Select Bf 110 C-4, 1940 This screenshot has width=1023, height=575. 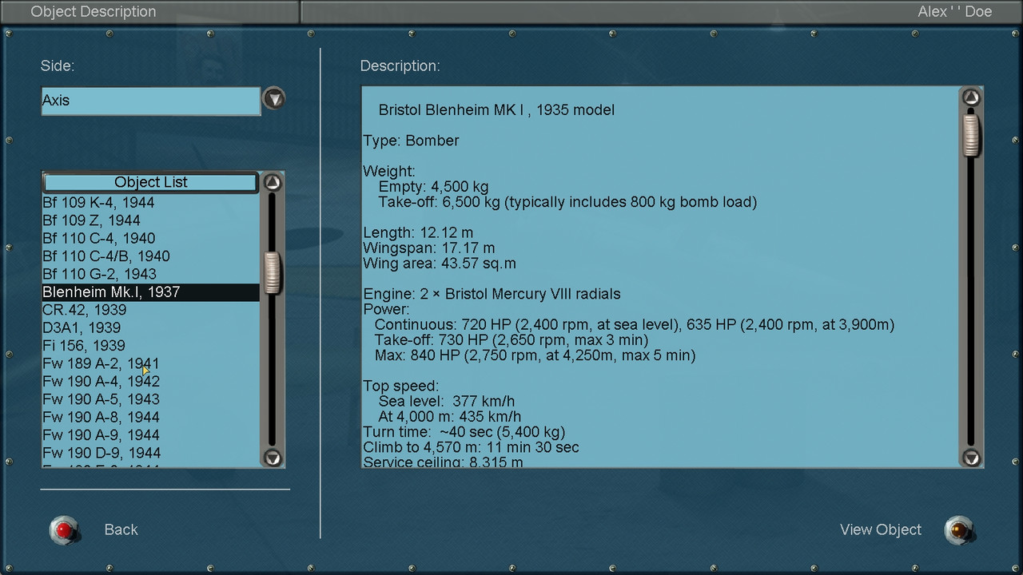click(151, 239)
